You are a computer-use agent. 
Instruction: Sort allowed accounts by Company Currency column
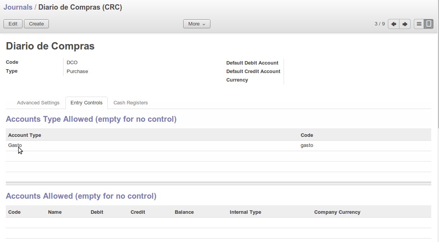tap(337, 212)
